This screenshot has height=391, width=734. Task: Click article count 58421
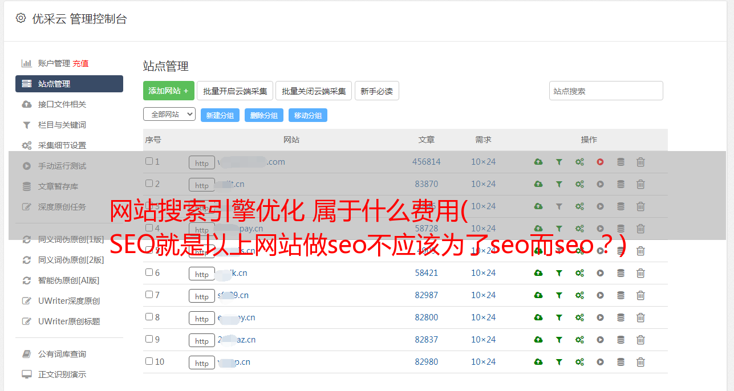point(427,273)
